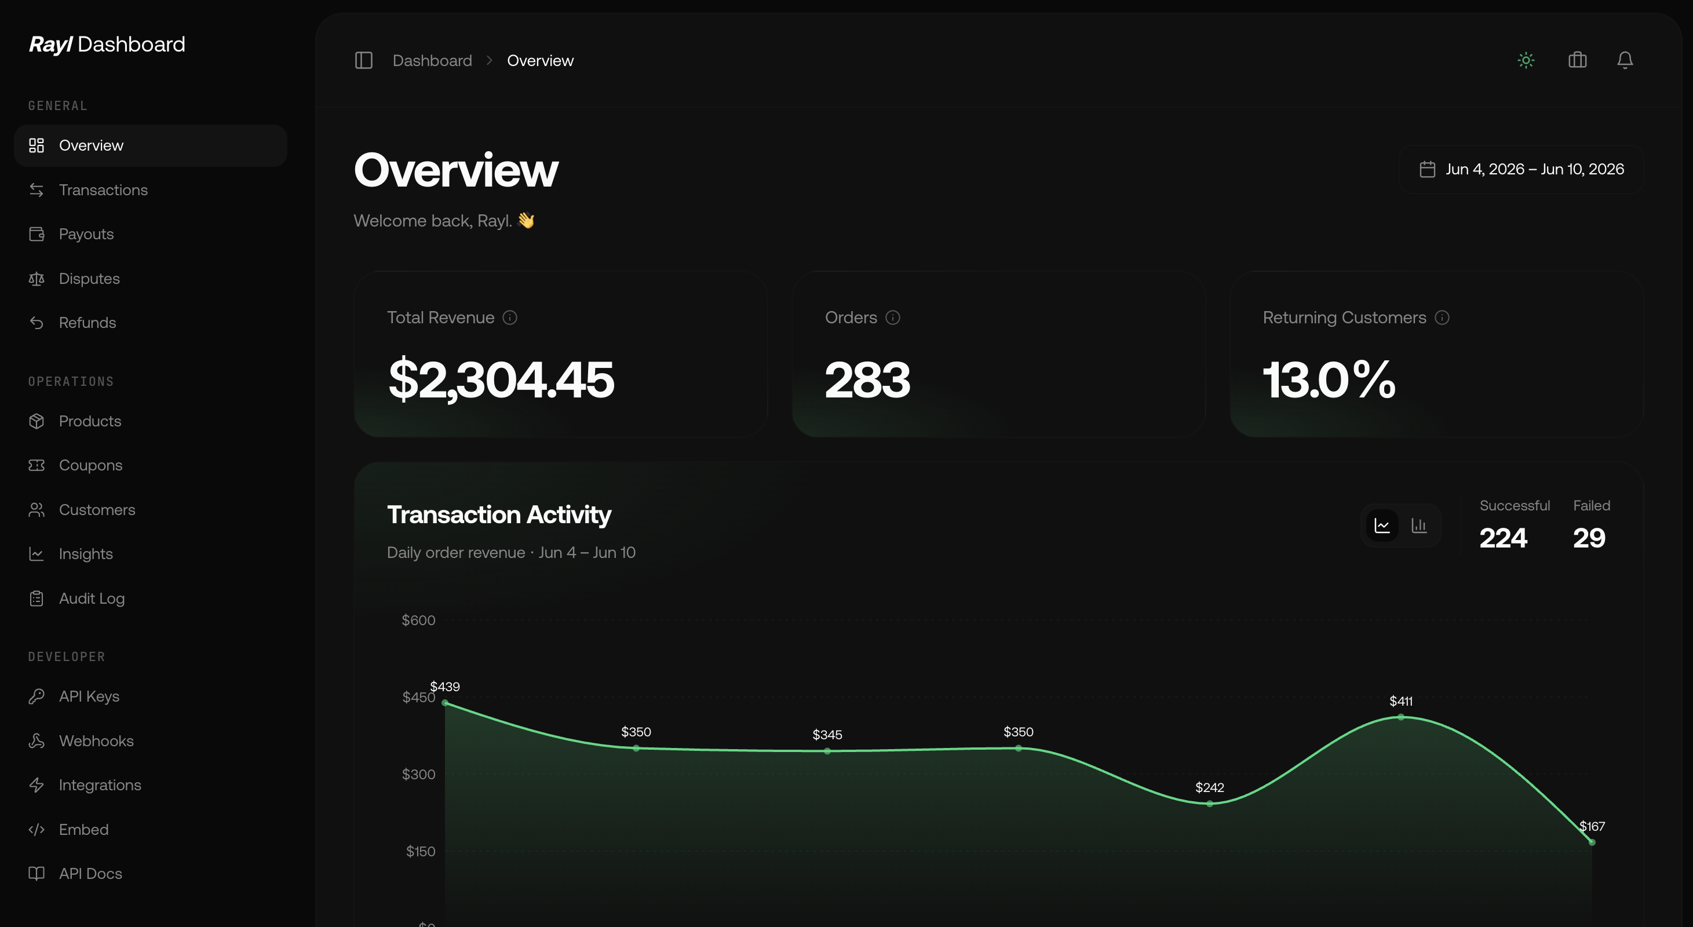Show Total Revenue info tooltip icon
The height and width of the screenshot is (927, 1693).
[x=510, y=318]
